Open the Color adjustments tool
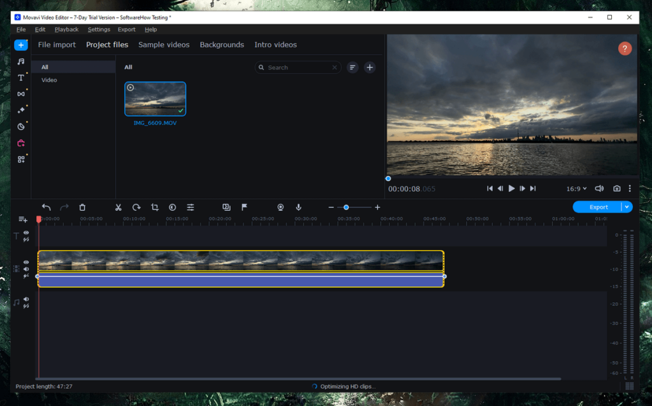Image resolution: width=652 pixels, height=406 pixels. pyautogui.click(x=173, y=207)
